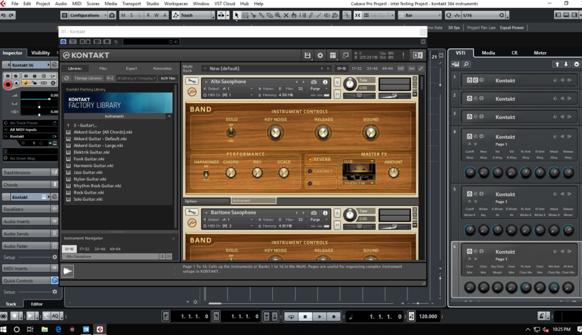Switch to the Files tab in Kontakt browser

click(103, 69)
